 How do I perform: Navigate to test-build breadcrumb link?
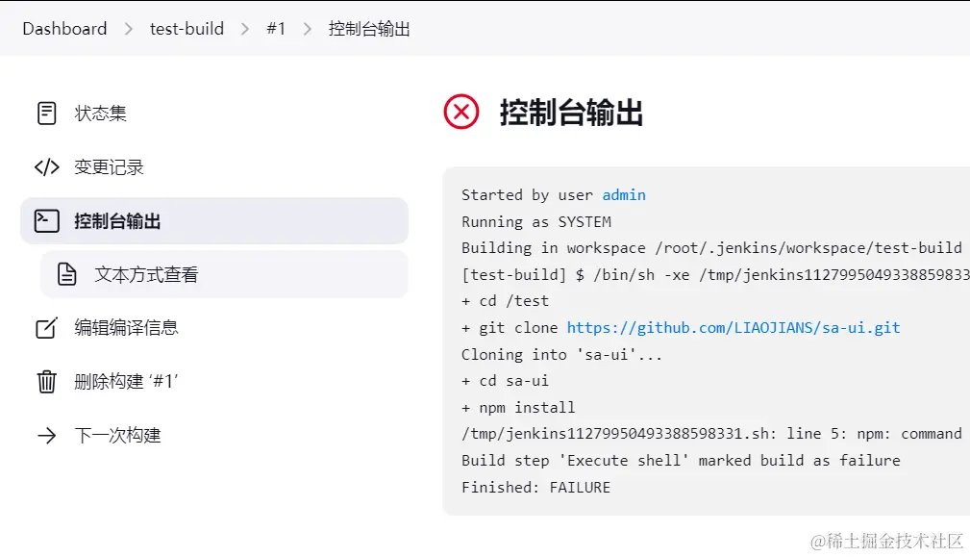(187, 29)
